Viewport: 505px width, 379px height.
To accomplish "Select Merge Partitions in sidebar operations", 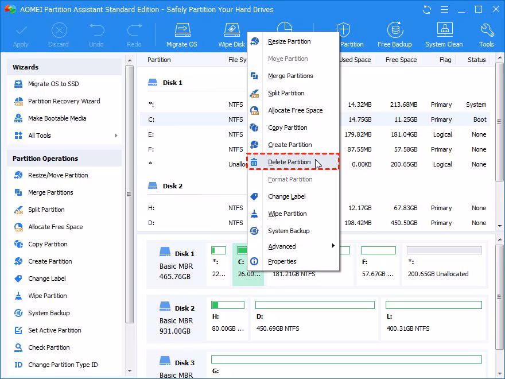I will click(50, 192).
